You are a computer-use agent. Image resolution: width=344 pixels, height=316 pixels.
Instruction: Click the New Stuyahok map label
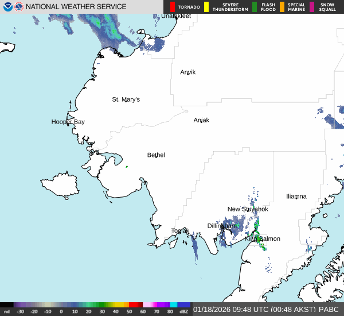coord(248,209)
